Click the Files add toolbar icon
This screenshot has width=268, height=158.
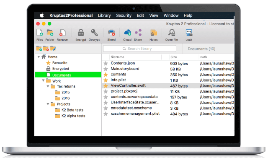tap(40, 33)
